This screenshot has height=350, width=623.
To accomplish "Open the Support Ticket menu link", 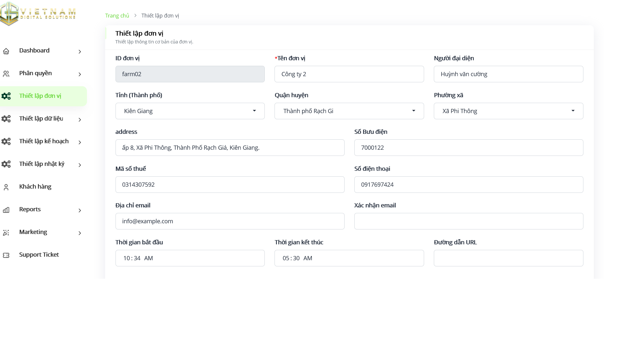I will (x=39, y=255).
